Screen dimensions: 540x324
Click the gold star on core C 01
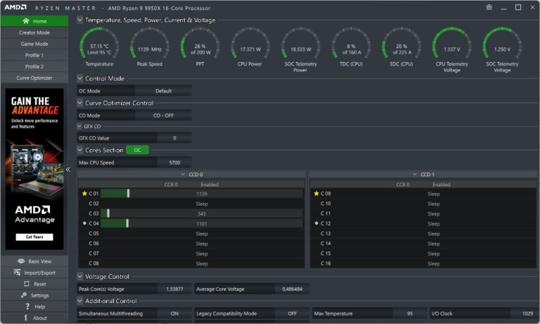click(x=84, y=194)
